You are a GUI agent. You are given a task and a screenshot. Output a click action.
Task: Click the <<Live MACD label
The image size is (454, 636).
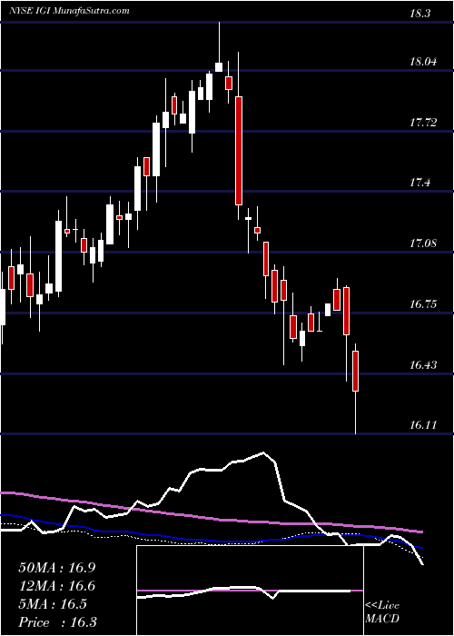[382, 611]
